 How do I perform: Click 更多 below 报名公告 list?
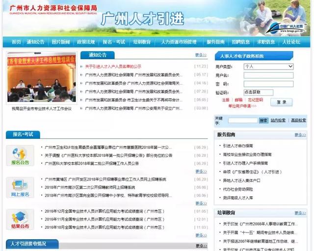point(201,171)
